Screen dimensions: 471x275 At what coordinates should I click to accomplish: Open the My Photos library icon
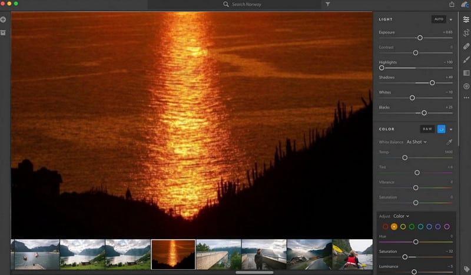point(4,32)
